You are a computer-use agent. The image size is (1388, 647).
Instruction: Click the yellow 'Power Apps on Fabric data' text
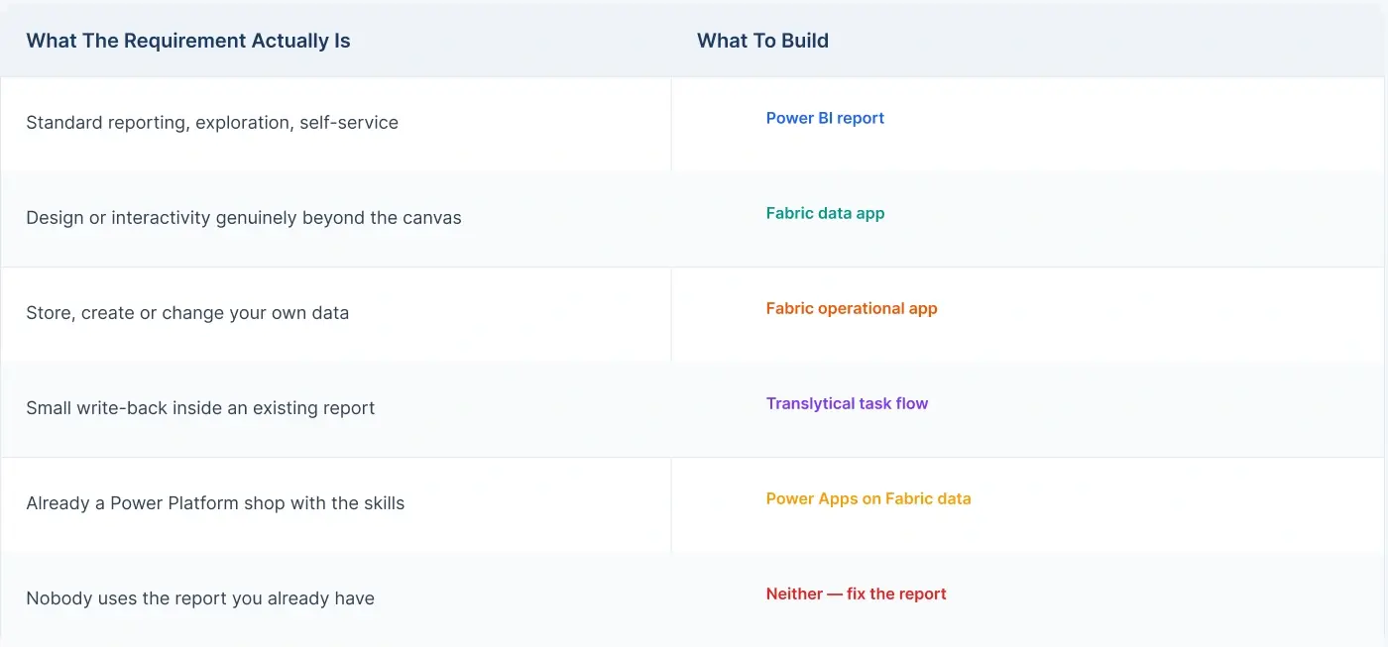click(868, 498)
